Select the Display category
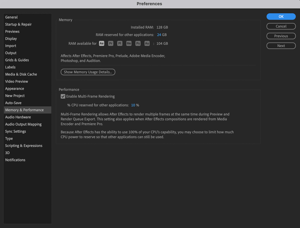 28,39
